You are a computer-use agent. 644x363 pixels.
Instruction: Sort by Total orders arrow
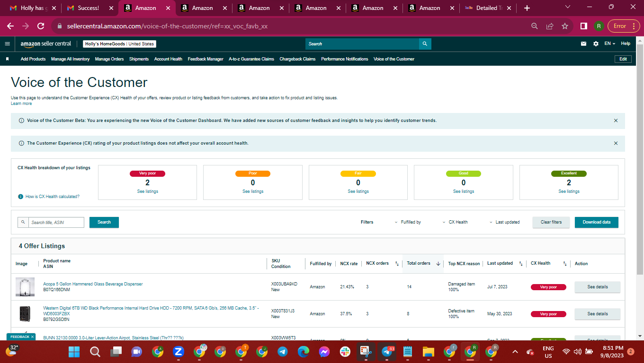click(438, 264)
